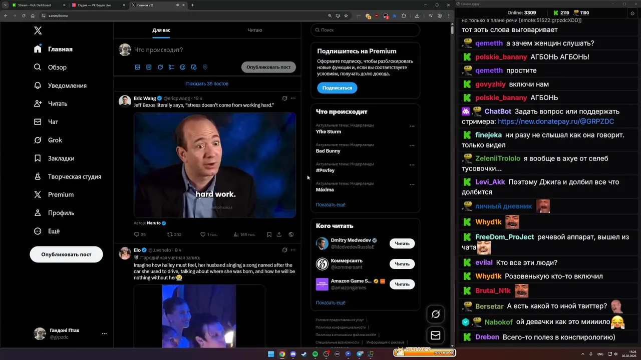The height and width of the screenshot is (360, 641).
Task: Schedule post icon in composer
Action: pos(194,67)
